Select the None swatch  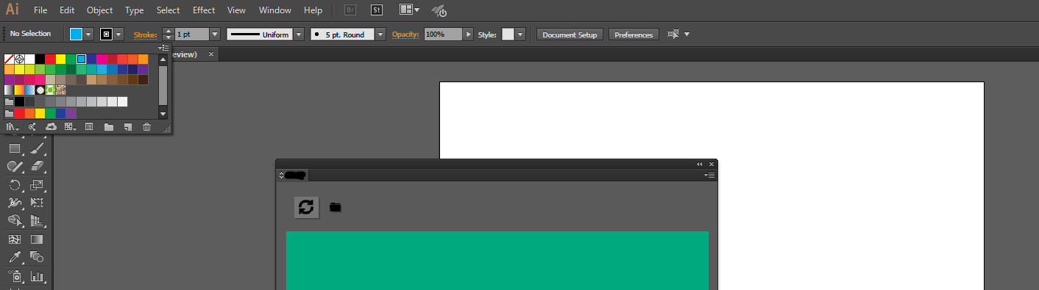(x=10, y=59)
